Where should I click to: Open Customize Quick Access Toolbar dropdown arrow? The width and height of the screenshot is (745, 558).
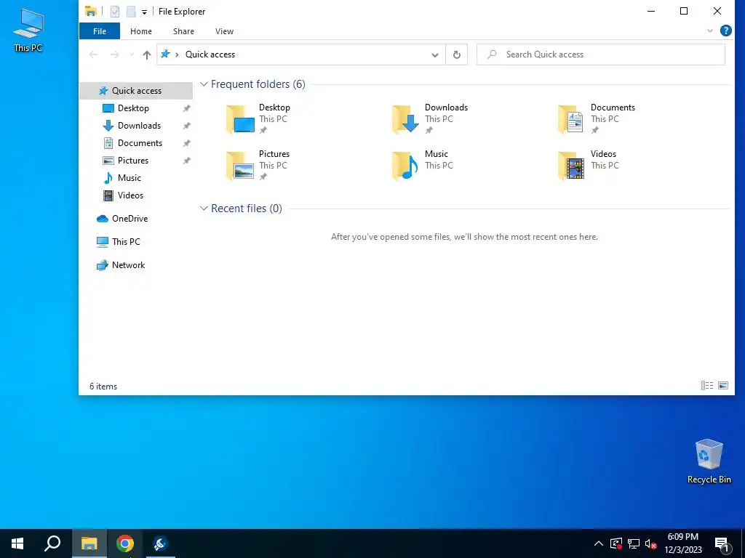coord(144,12)
